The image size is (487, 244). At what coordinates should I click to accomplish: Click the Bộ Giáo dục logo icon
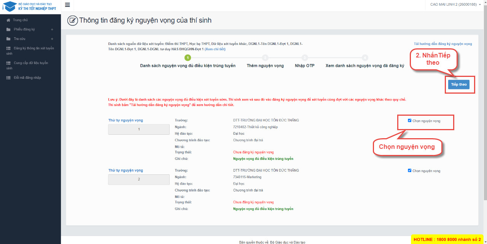point(10,6)
